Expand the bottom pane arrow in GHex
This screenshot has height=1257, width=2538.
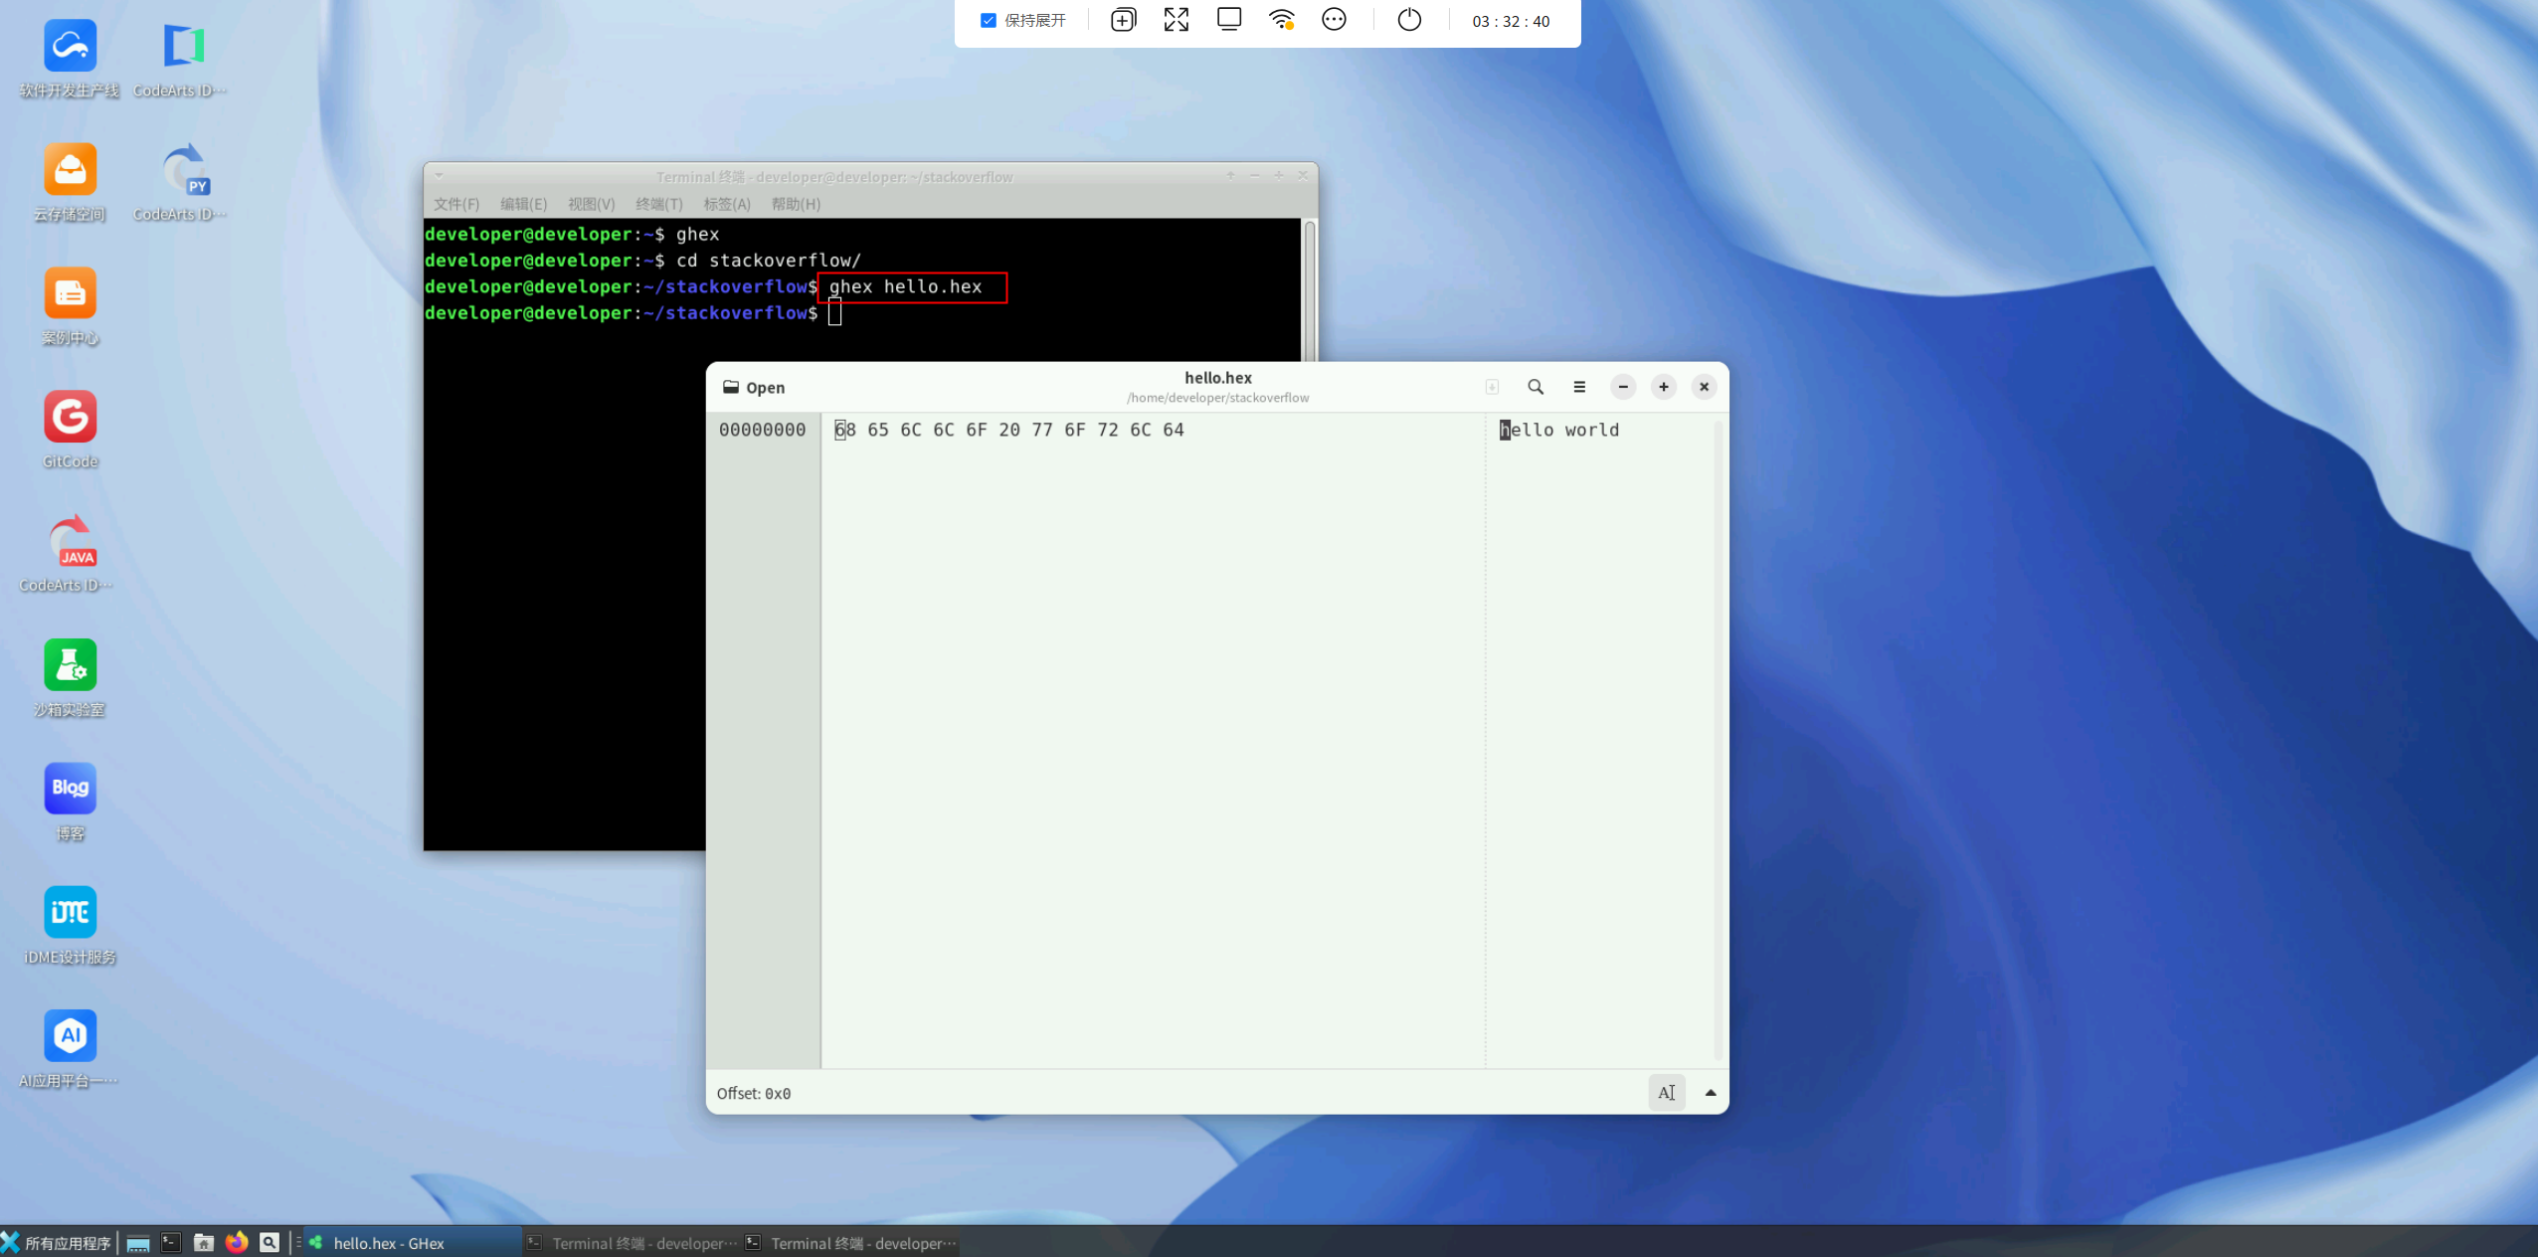(x=1711, y=1093)
